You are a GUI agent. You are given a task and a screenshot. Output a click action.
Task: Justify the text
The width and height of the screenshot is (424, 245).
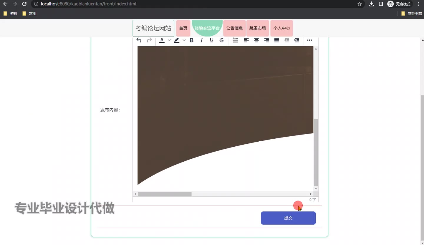click(277, 40)
